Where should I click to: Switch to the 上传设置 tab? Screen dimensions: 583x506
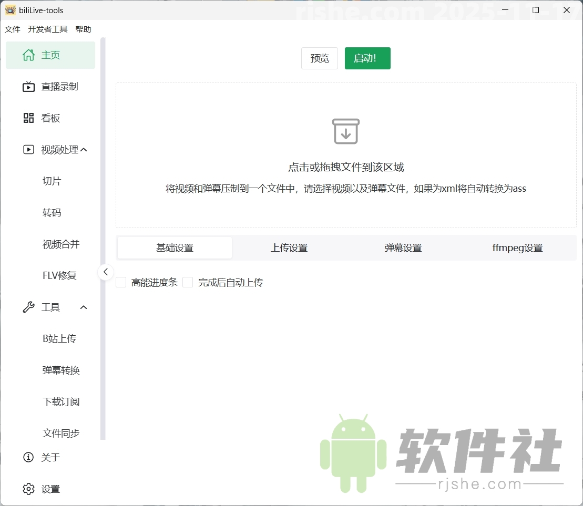(x=289, y=247)
